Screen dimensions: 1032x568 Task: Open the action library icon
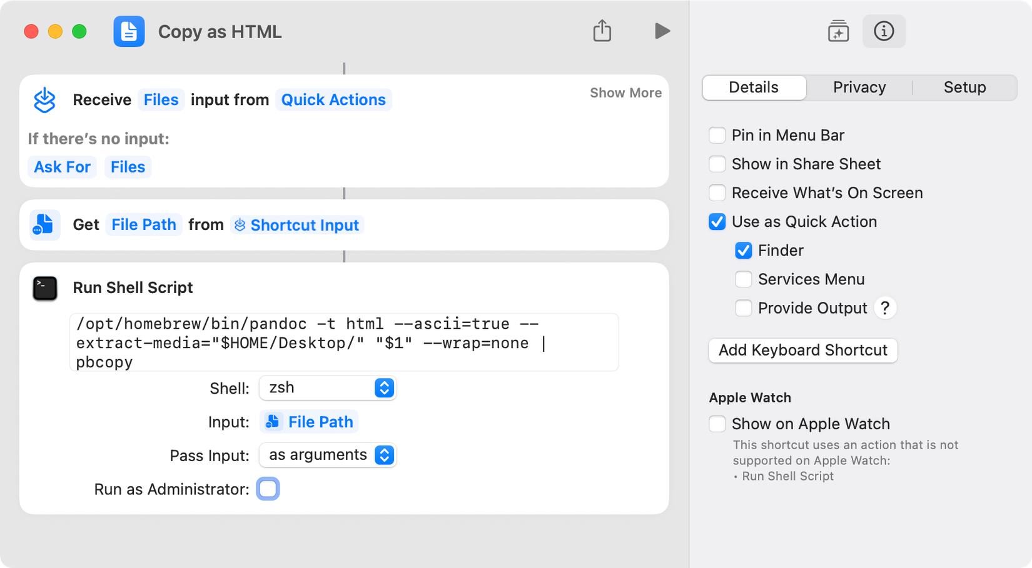click(838, 31)
